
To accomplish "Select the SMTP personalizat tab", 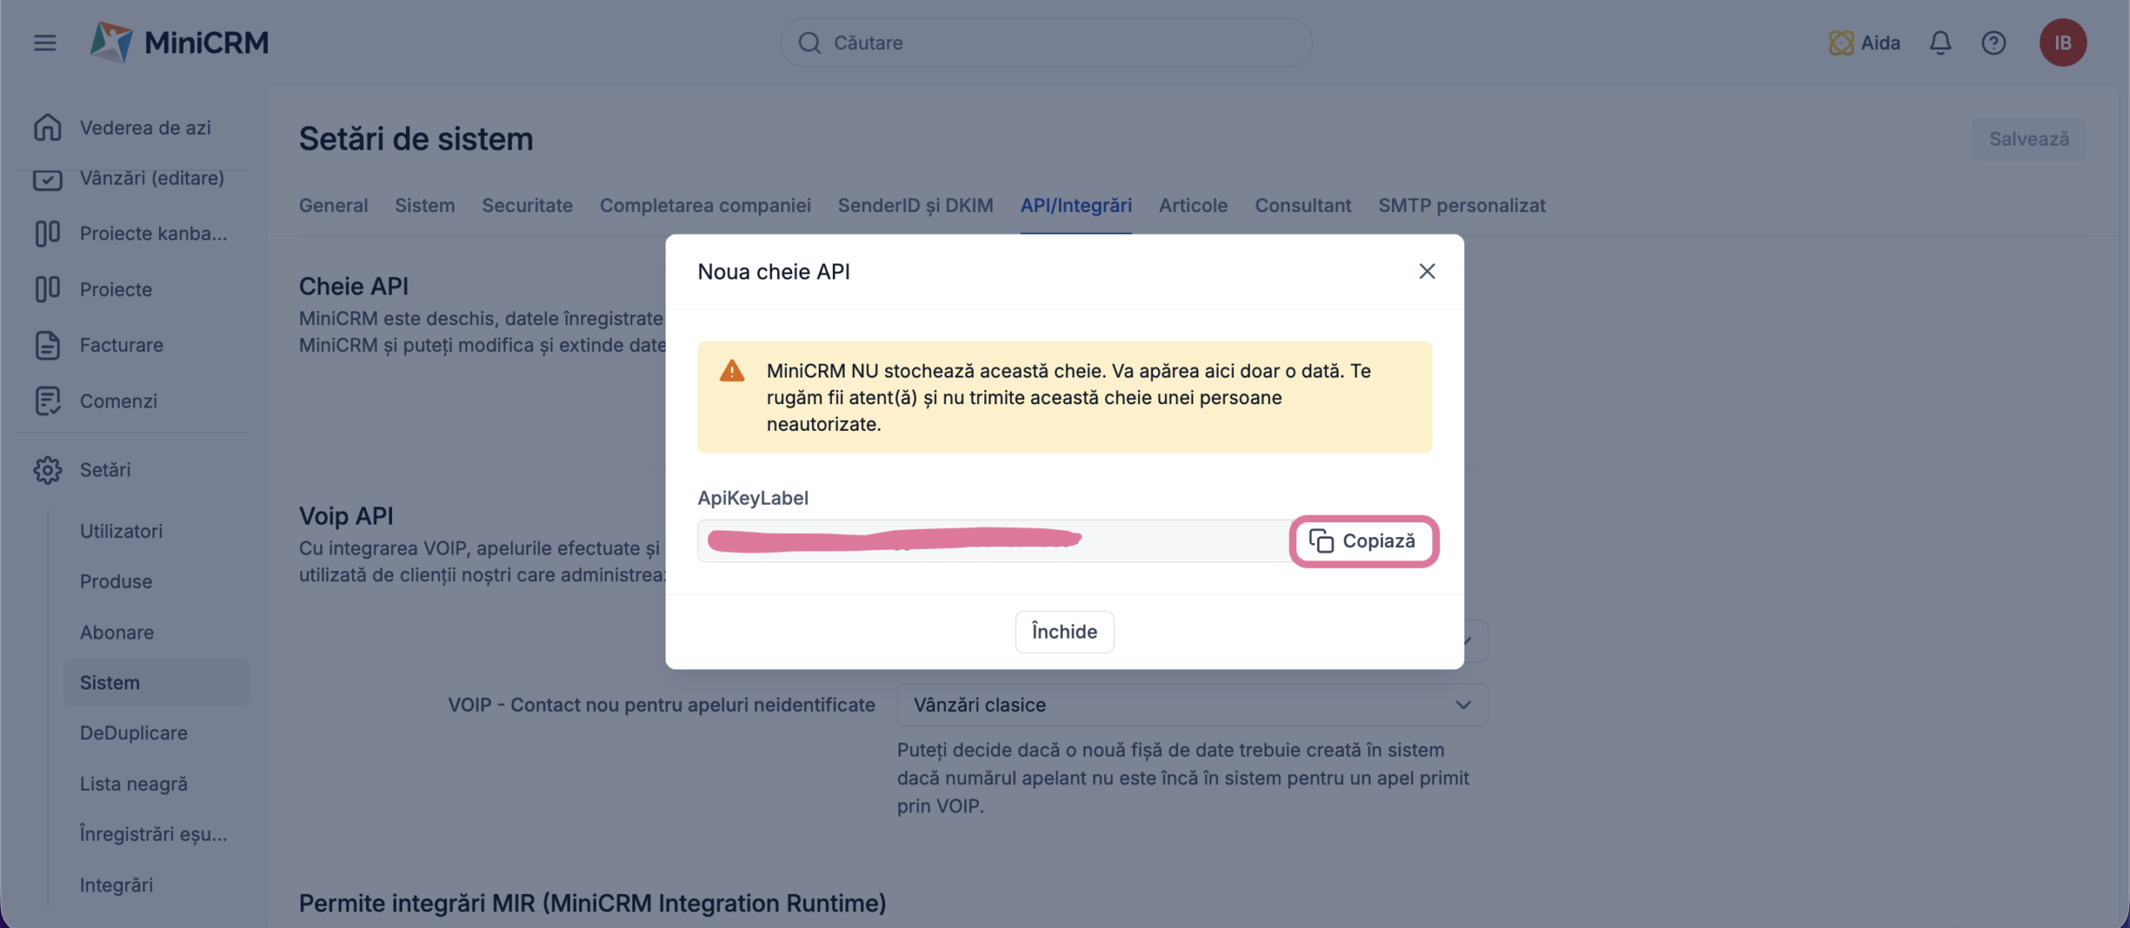I will pyautogui.click(x=1462, y=205).
